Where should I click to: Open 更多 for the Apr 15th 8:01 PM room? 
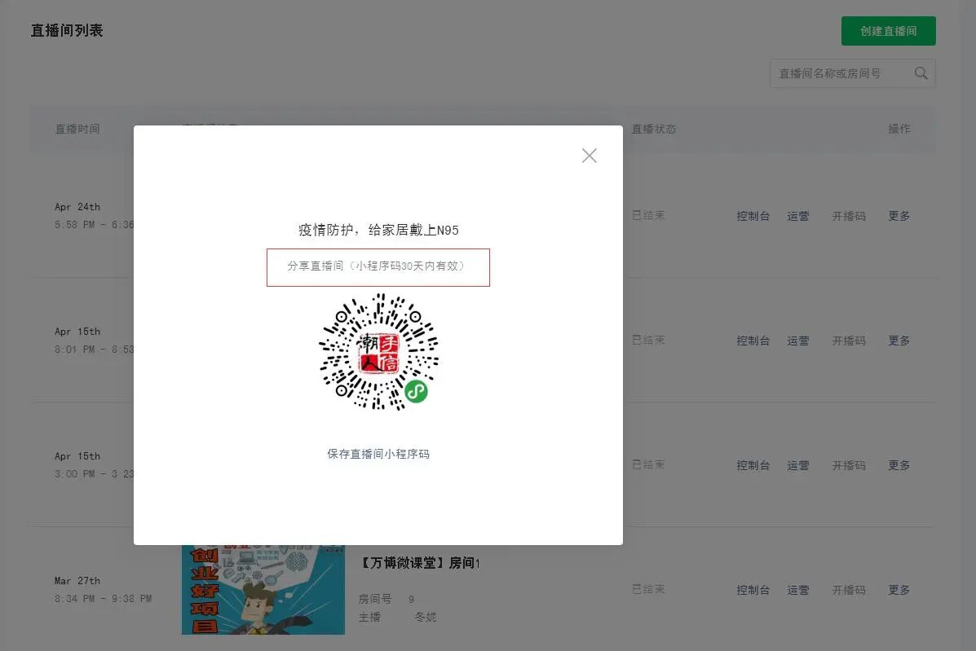click(899, 341)
